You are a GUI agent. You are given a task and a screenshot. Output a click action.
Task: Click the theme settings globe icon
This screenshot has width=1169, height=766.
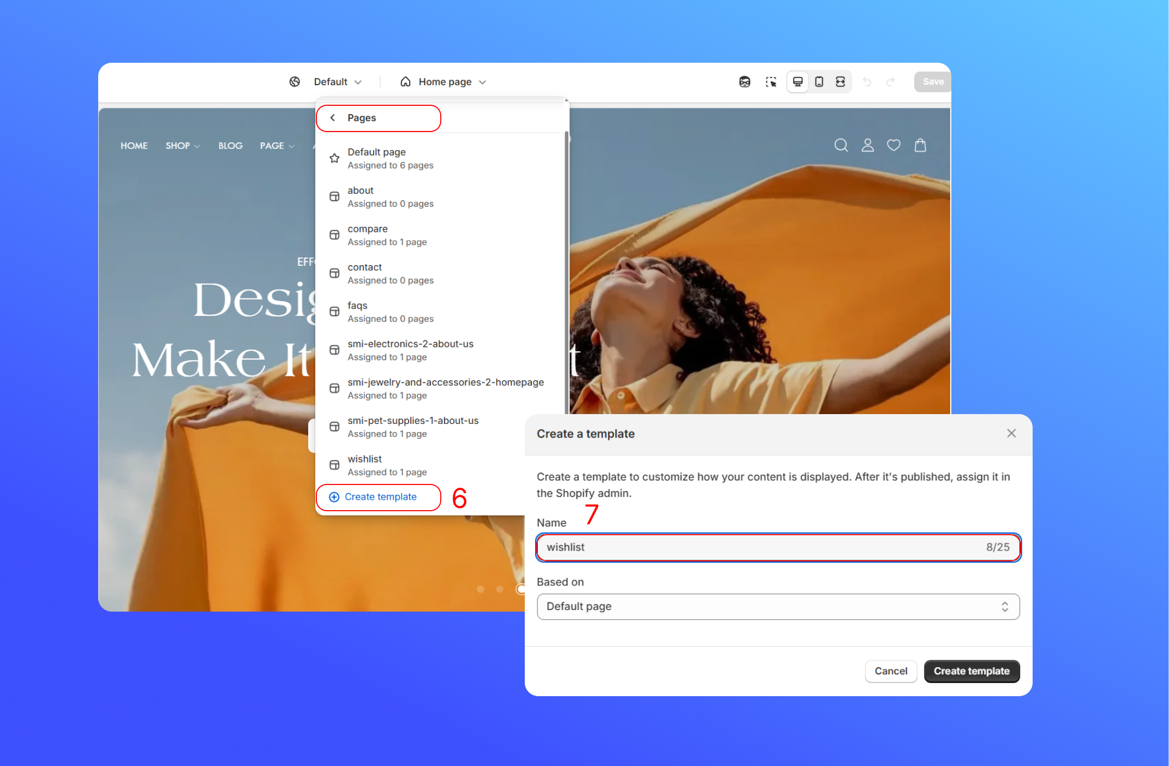point(295,82)
